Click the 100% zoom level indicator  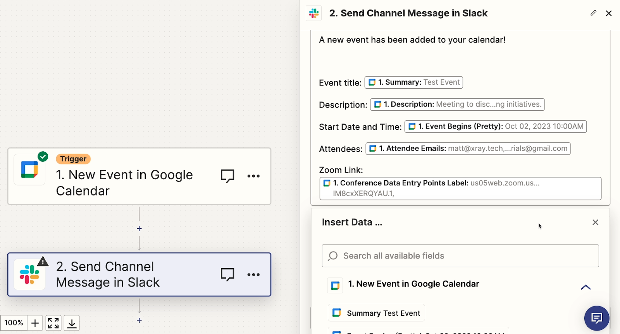[x=14, y=323]
